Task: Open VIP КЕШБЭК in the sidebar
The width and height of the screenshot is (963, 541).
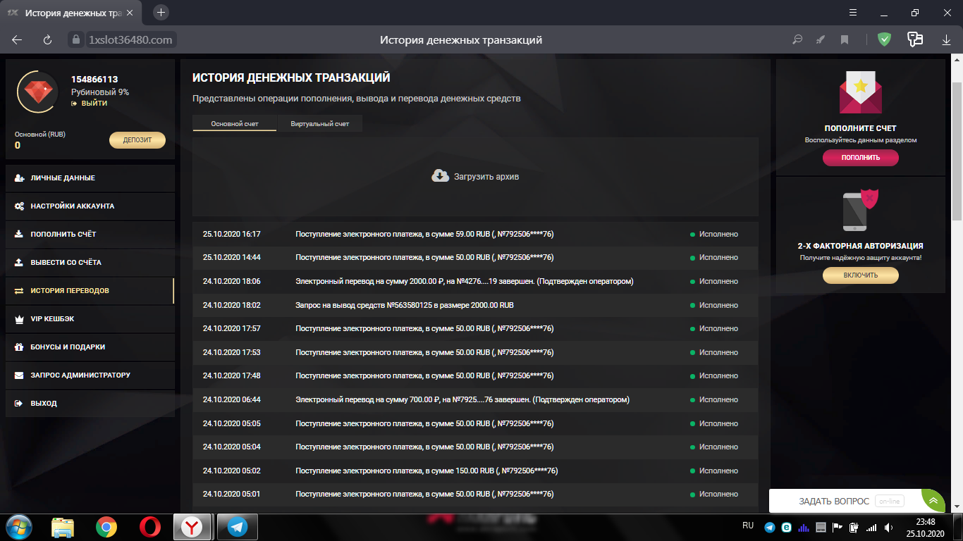Action: (x=90, y=319)
